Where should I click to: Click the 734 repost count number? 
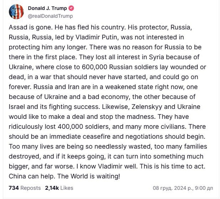(x=13, y=188)
